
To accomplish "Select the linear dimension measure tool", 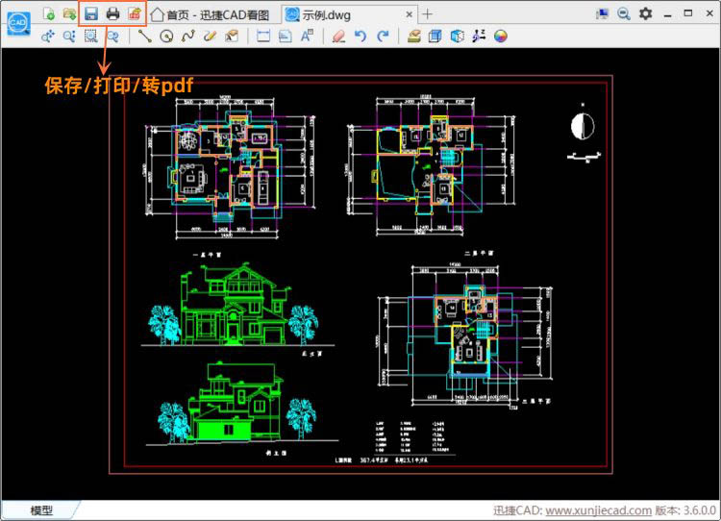I will [x=263, y=36].
